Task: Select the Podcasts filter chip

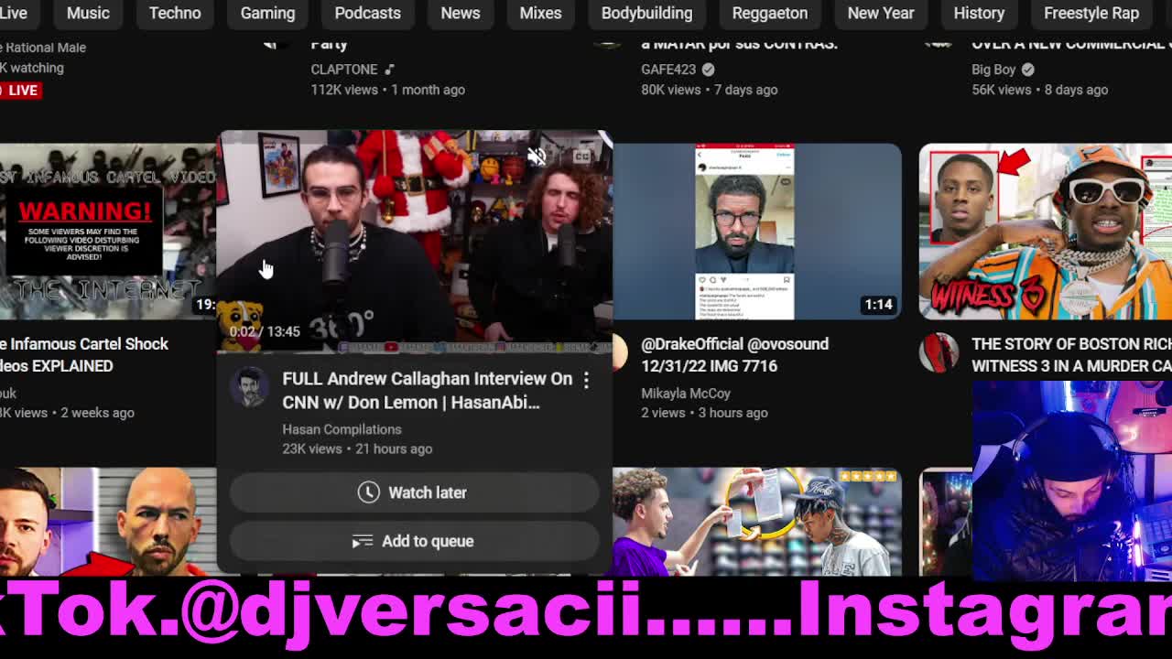Action: (x=367, y=13)
